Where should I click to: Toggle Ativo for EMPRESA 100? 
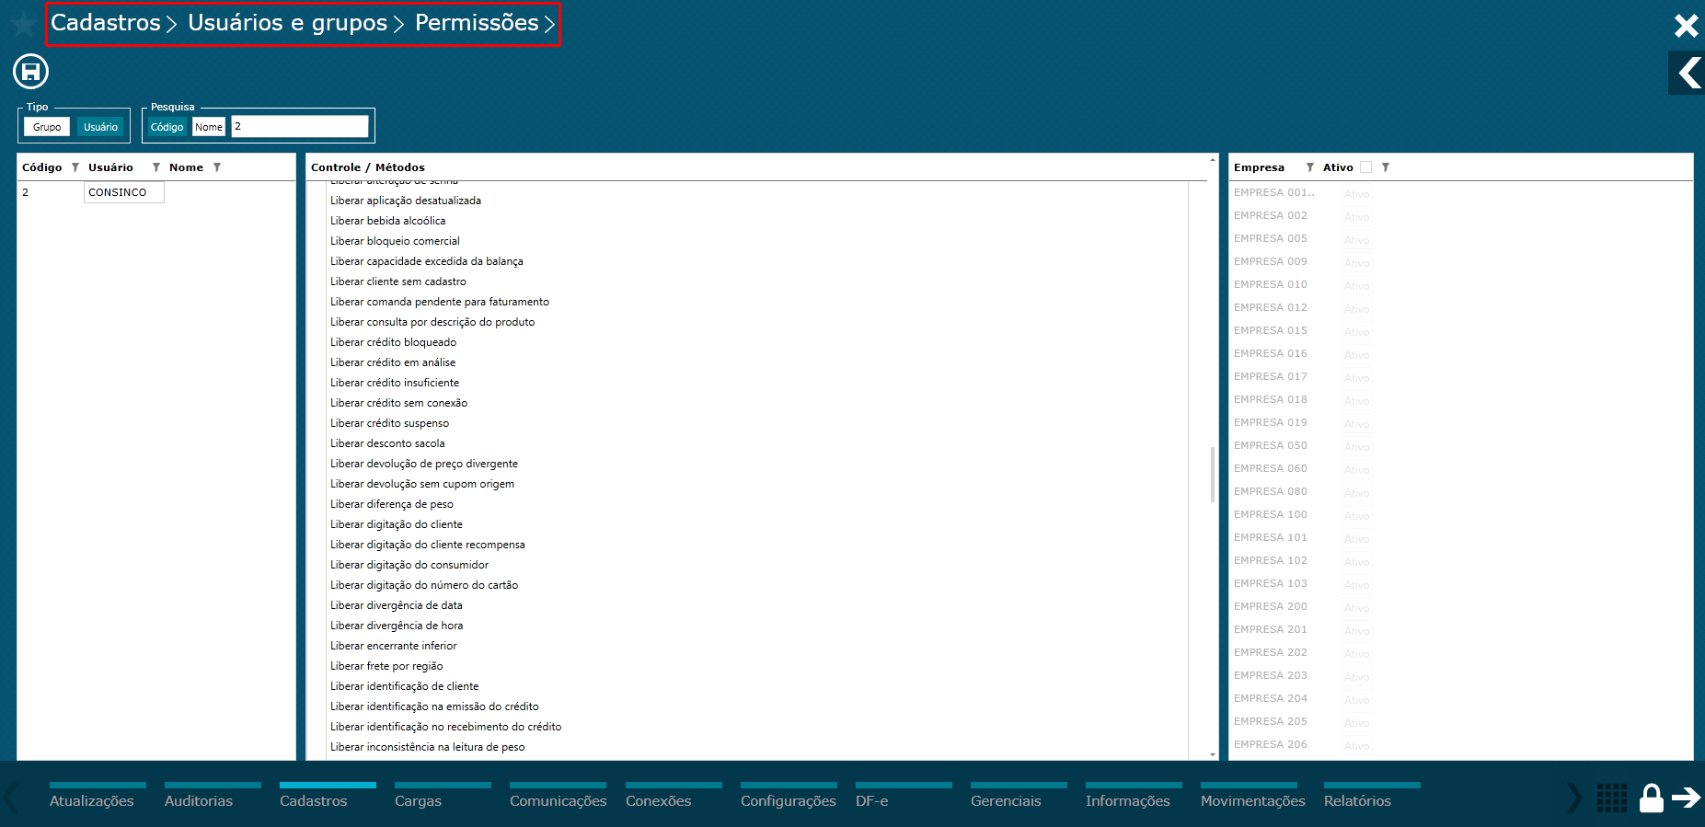[1356, 516]
